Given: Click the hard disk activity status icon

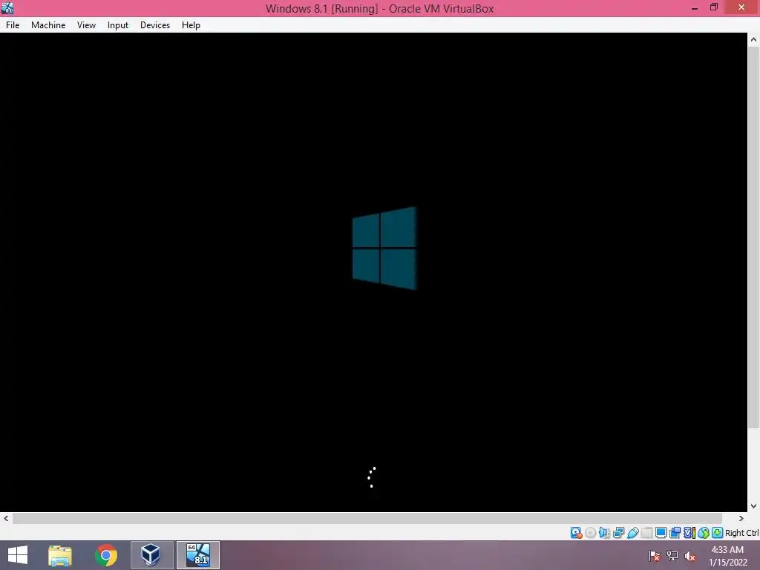Looking at the screenshot, I should pos(576,533).
